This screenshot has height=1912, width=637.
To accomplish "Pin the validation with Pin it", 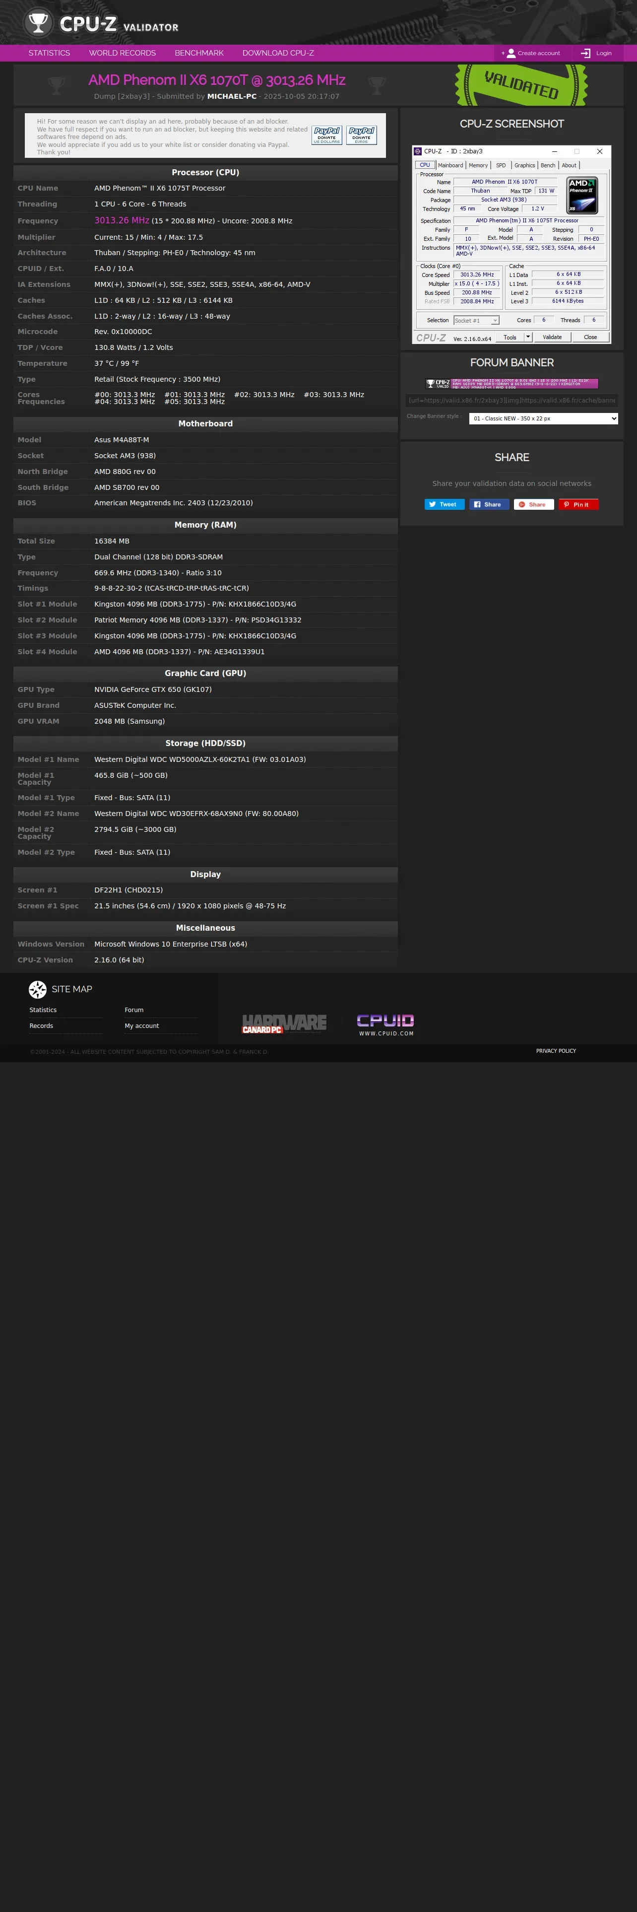I will (x=578, y=505).
